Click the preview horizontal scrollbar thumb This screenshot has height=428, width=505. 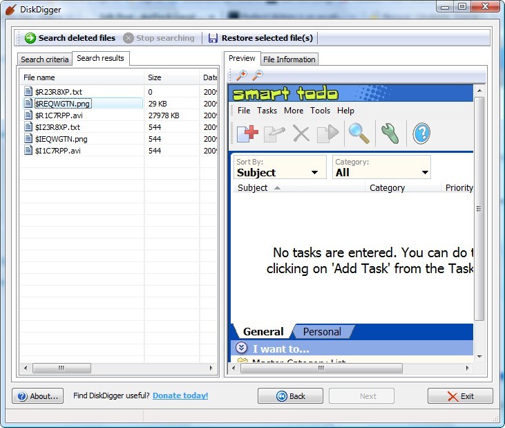coord(321,368)
